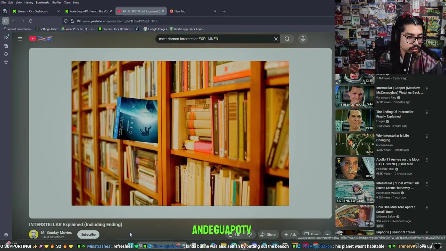Open the Google Images bookmark

(155, 29)
